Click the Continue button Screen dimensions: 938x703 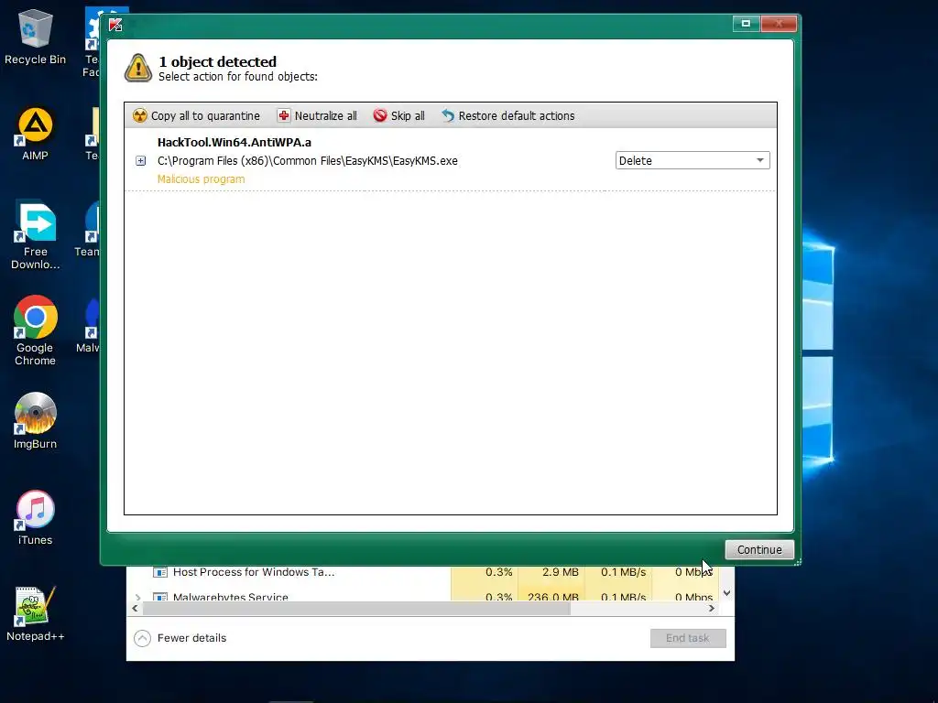759,549
